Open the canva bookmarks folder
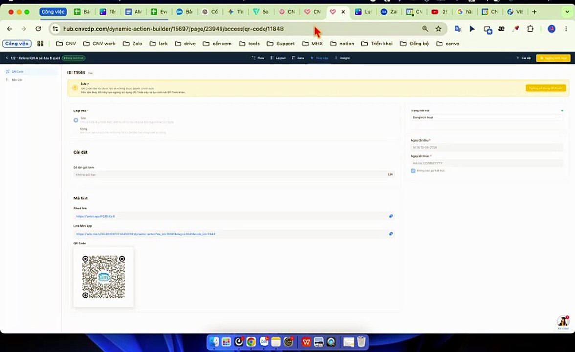The image size is (575, 352). (447, 44)
